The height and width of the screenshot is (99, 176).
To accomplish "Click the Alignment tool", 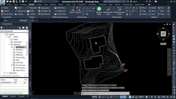I will [32, 8].
